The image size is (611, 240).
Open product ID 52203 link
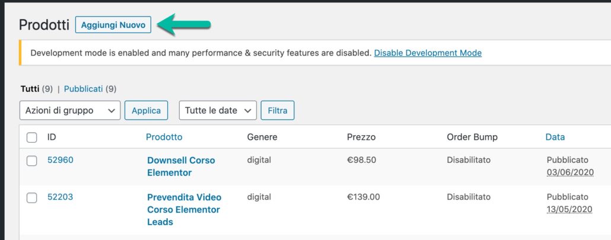point(61,197)
